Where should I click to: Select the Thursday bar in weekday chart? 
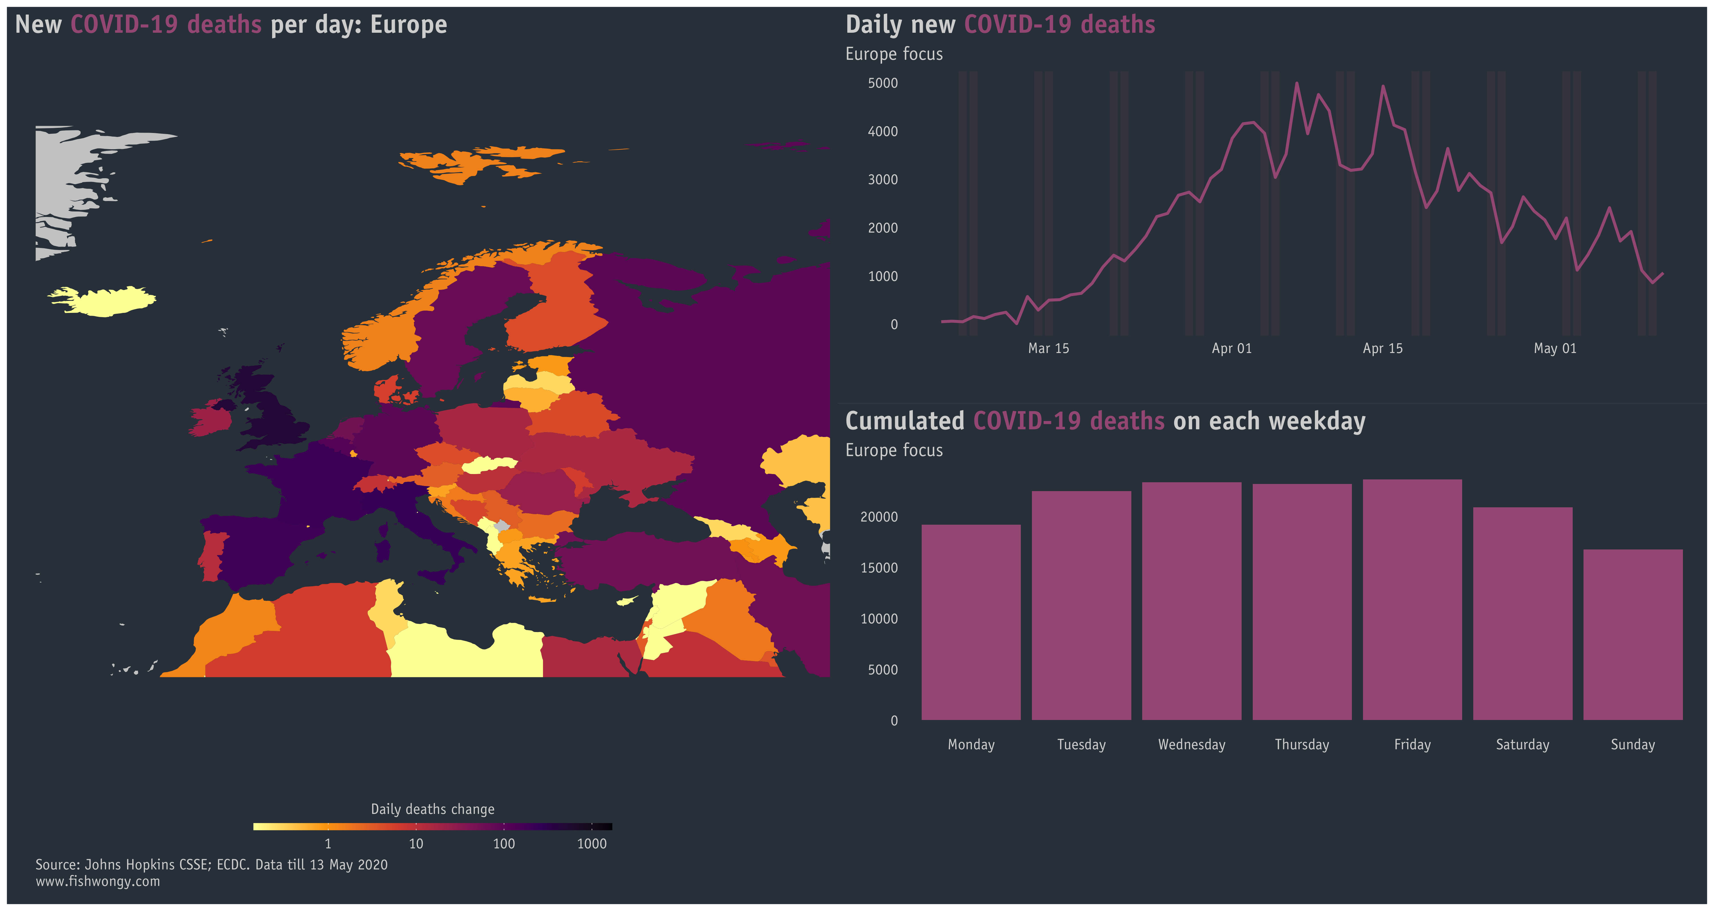point(1302,602)
